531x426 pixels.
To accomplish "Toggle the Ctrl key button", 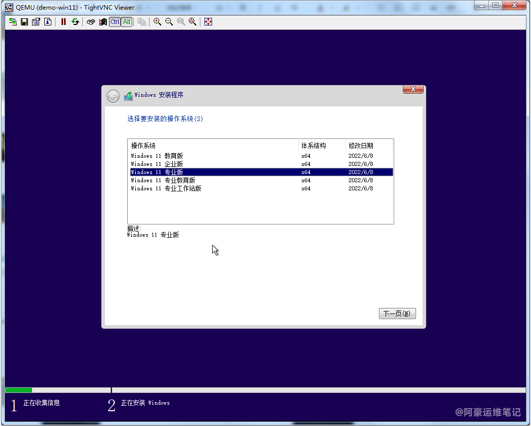I will (114, 22).
